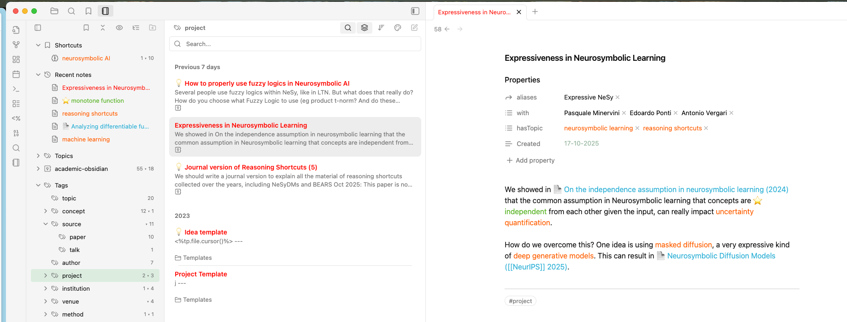Viewport: 847px width, 322px height.
Task: Click the new folder icon in navigator
Action: click(153, 28)
